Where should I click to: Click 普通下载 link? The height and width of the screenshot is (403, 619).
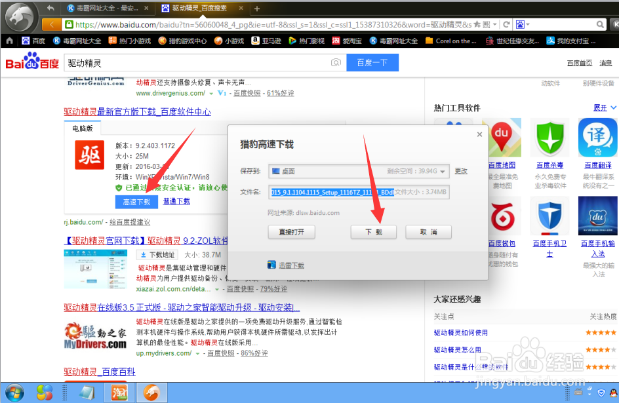click(x=176, y=201)
